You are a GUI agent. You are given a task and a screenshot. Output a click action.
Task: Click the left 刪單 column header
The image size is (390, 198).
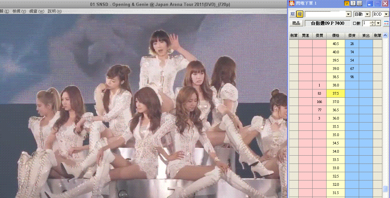tap(294, 35)
